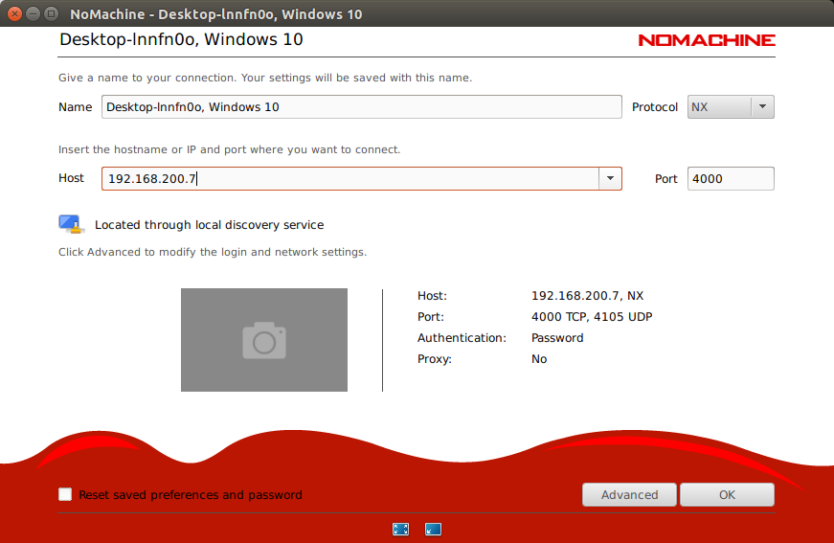This screenshot has height=543, width=834.
Task: Click the Authentication 'Password' value
Action: (x=557, y=338)
